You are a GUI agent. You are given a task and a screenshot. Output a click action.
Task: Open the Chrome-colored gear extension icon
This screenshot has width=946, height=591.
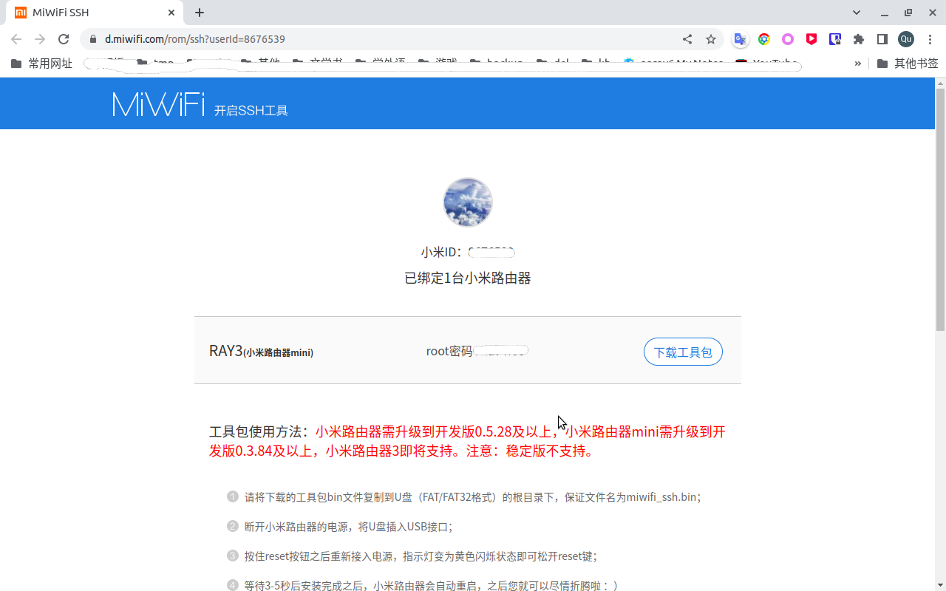[x=764, y=39]
